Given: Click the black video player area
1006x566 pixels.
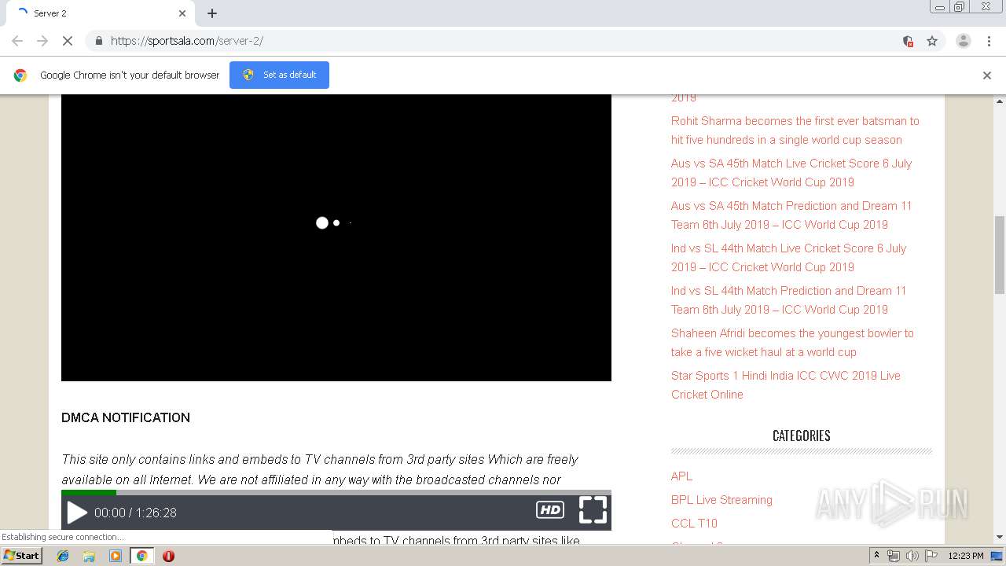Looking at the screenshot, I should click(x=336, y=237).
